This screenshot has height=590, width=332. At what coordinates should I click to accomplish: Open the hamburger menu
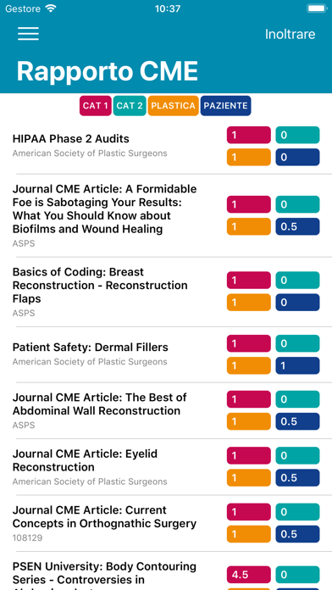click(x=28, y=34)
